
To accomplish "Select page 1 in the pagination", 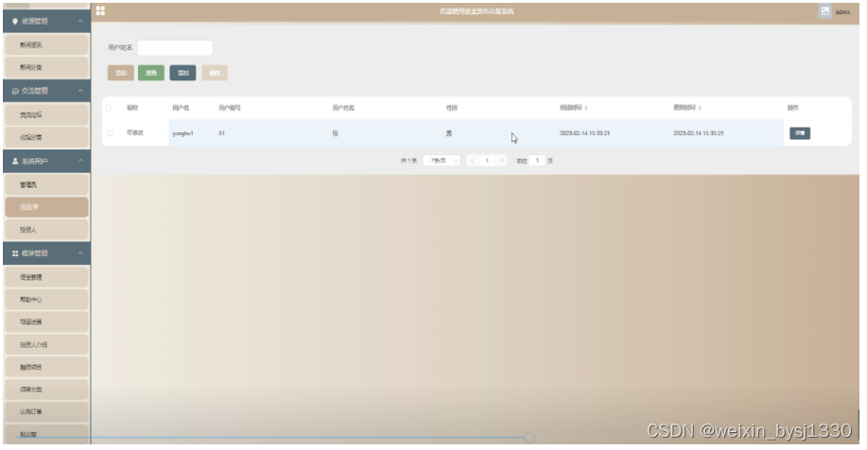I will click(487, 161).
